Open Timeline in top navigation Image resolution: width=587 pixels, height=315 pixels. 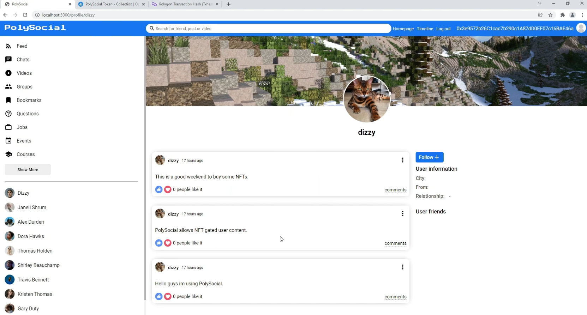[425, 29]
